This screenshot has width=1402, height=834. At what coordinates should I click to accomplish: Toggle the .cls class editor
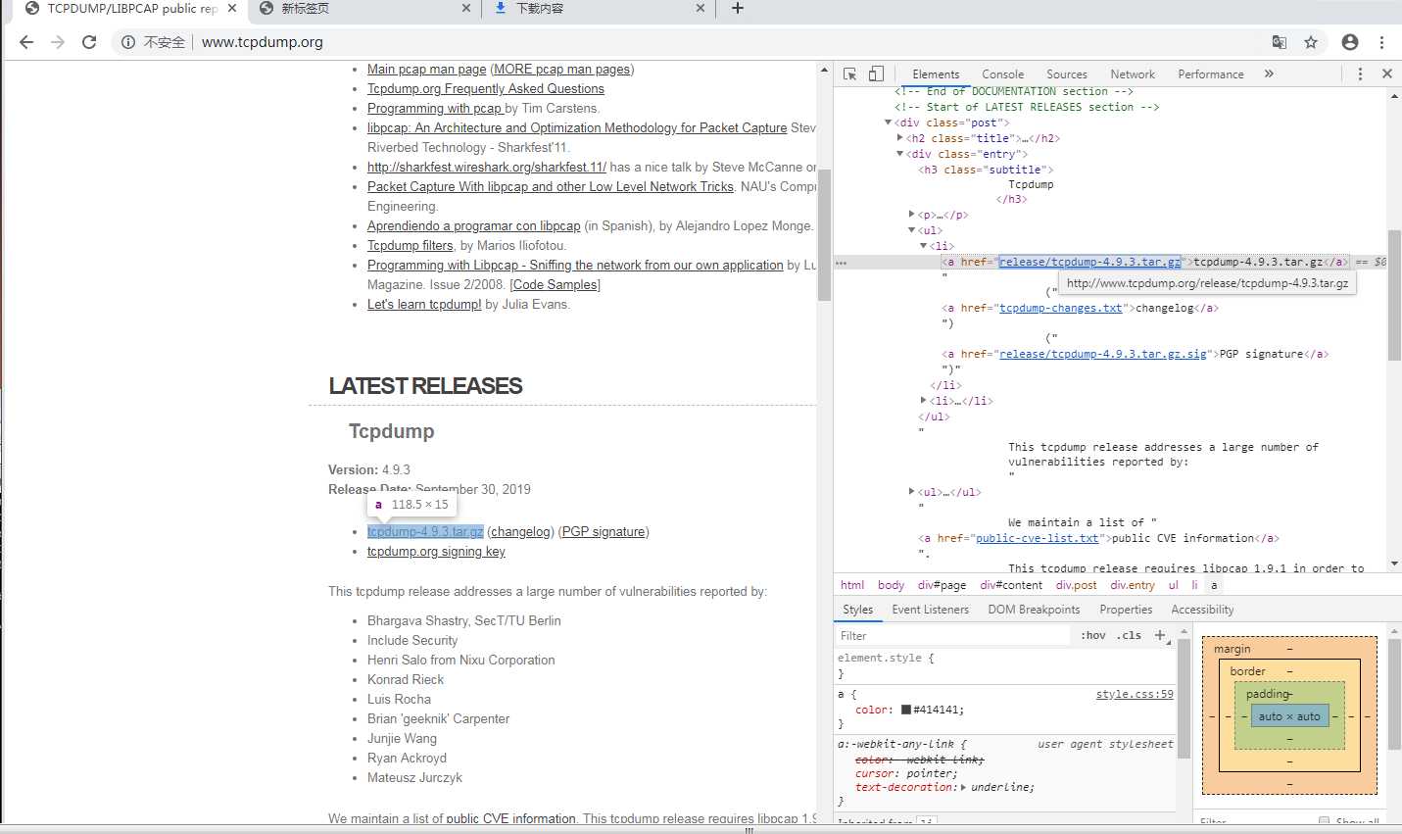[x=1131, y=635]
